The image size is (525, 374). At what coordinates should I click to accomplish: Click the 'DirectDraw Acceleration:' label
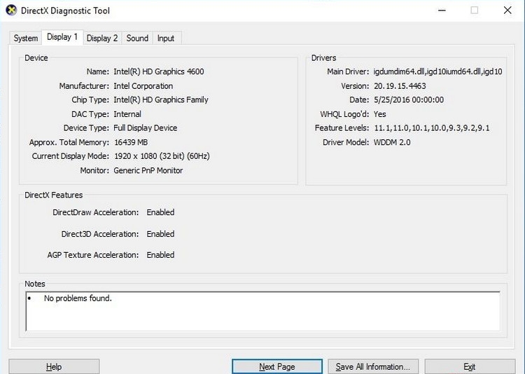pyautogui.click(x=95, y=212)
